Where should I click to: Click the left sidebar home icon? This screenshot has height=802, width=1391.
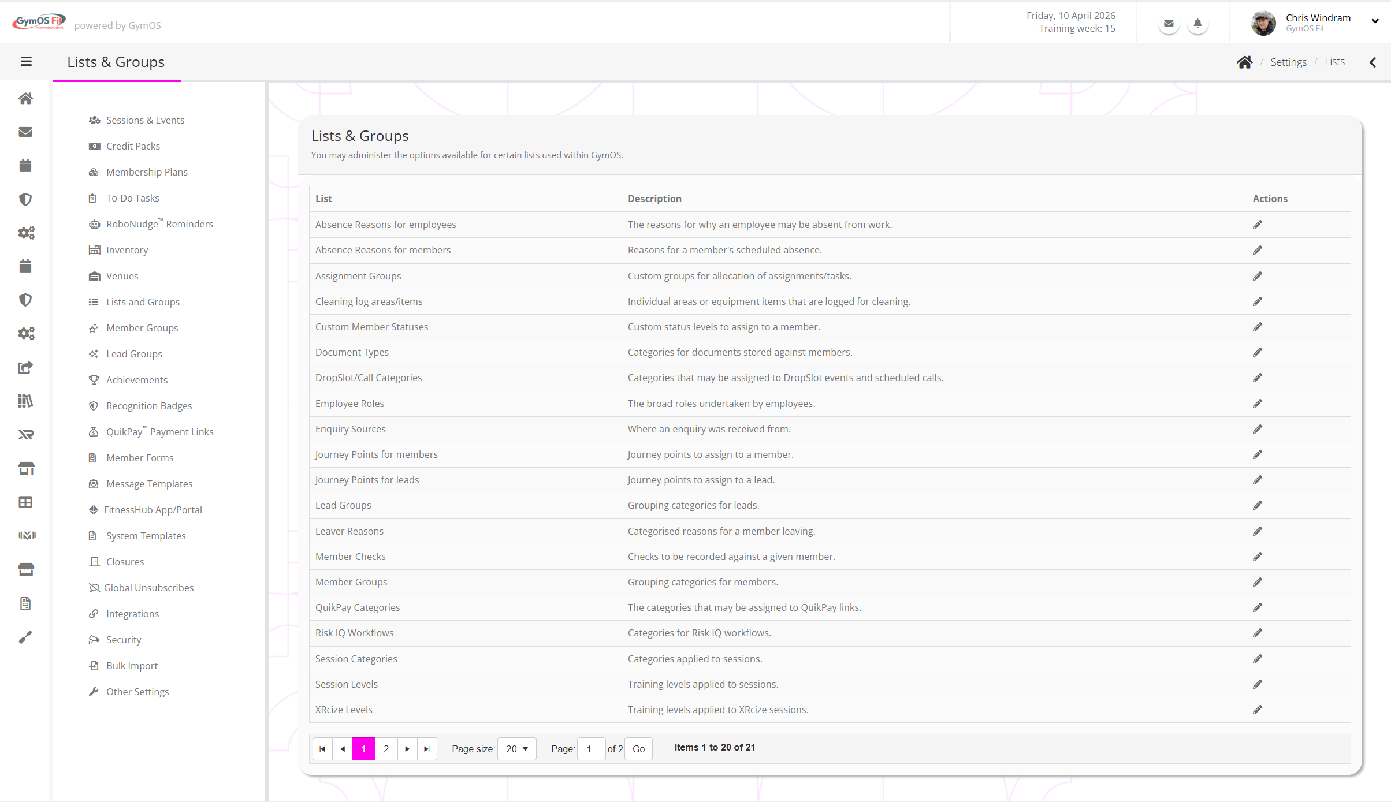click(x=25, y=99)
